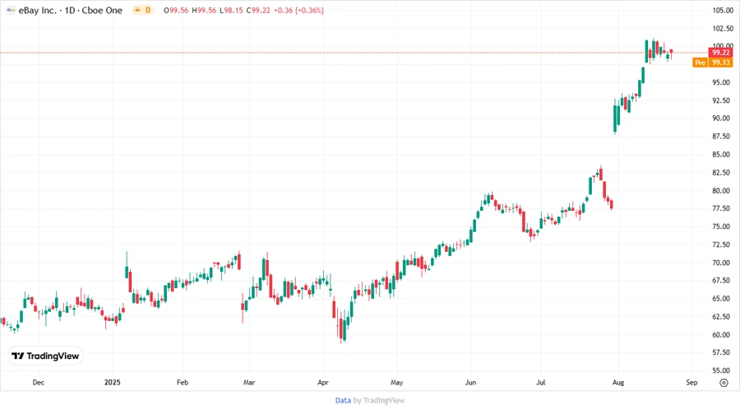Click the Feb label on time axis

point(183,382)
